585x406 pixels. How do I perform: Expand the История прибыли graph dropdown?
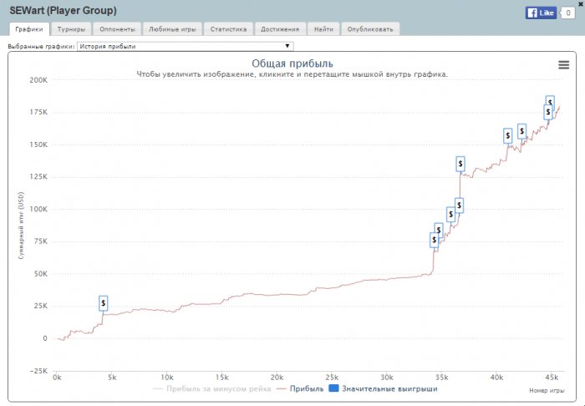pyautogui.click(x=185, y=46)
